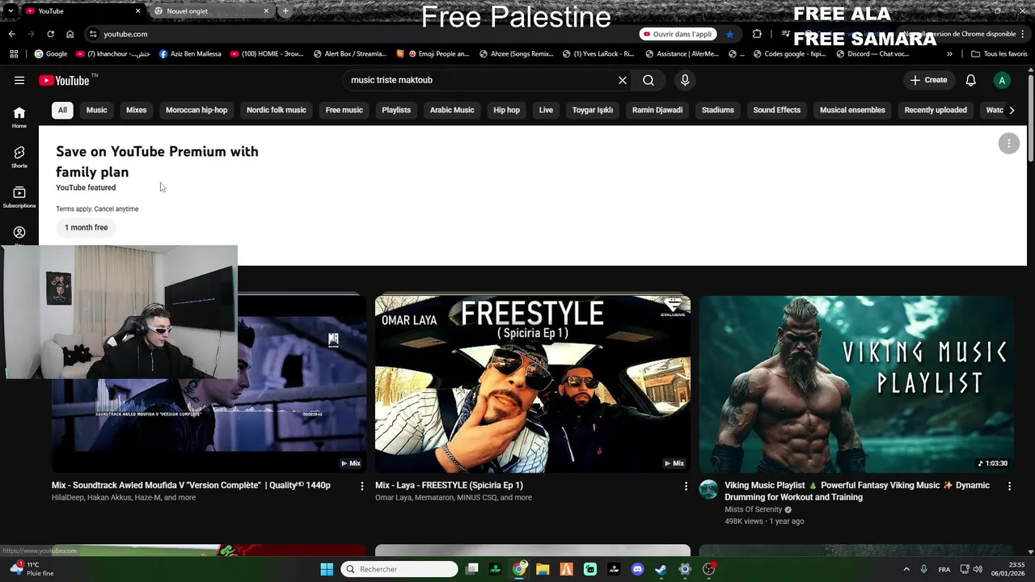Click the browser back arrow
Image resolution: width=1035 pixels, height=582 pixels.
pyautogui.click(x=11, y=34)
